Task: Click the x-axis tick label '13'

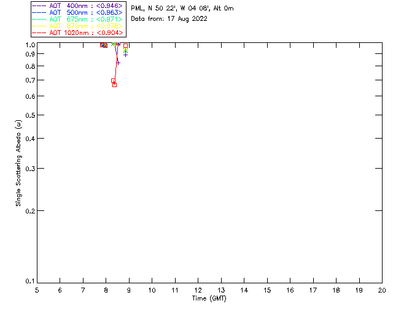Action: [221, 290]
